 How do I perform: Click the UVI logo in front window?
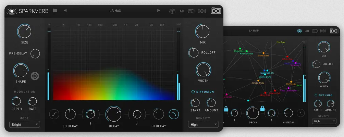216,10
